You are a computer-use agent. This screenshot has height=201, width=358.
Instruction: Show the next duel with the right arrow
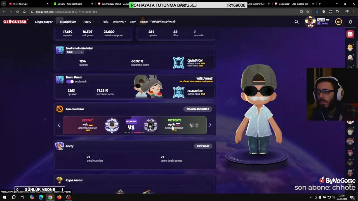[210, 125]
